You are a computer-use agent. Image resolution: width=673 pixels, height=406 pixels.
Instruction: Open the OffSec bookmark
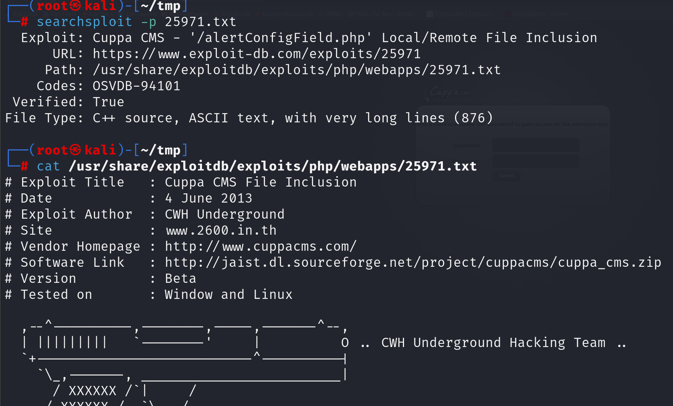334,14
